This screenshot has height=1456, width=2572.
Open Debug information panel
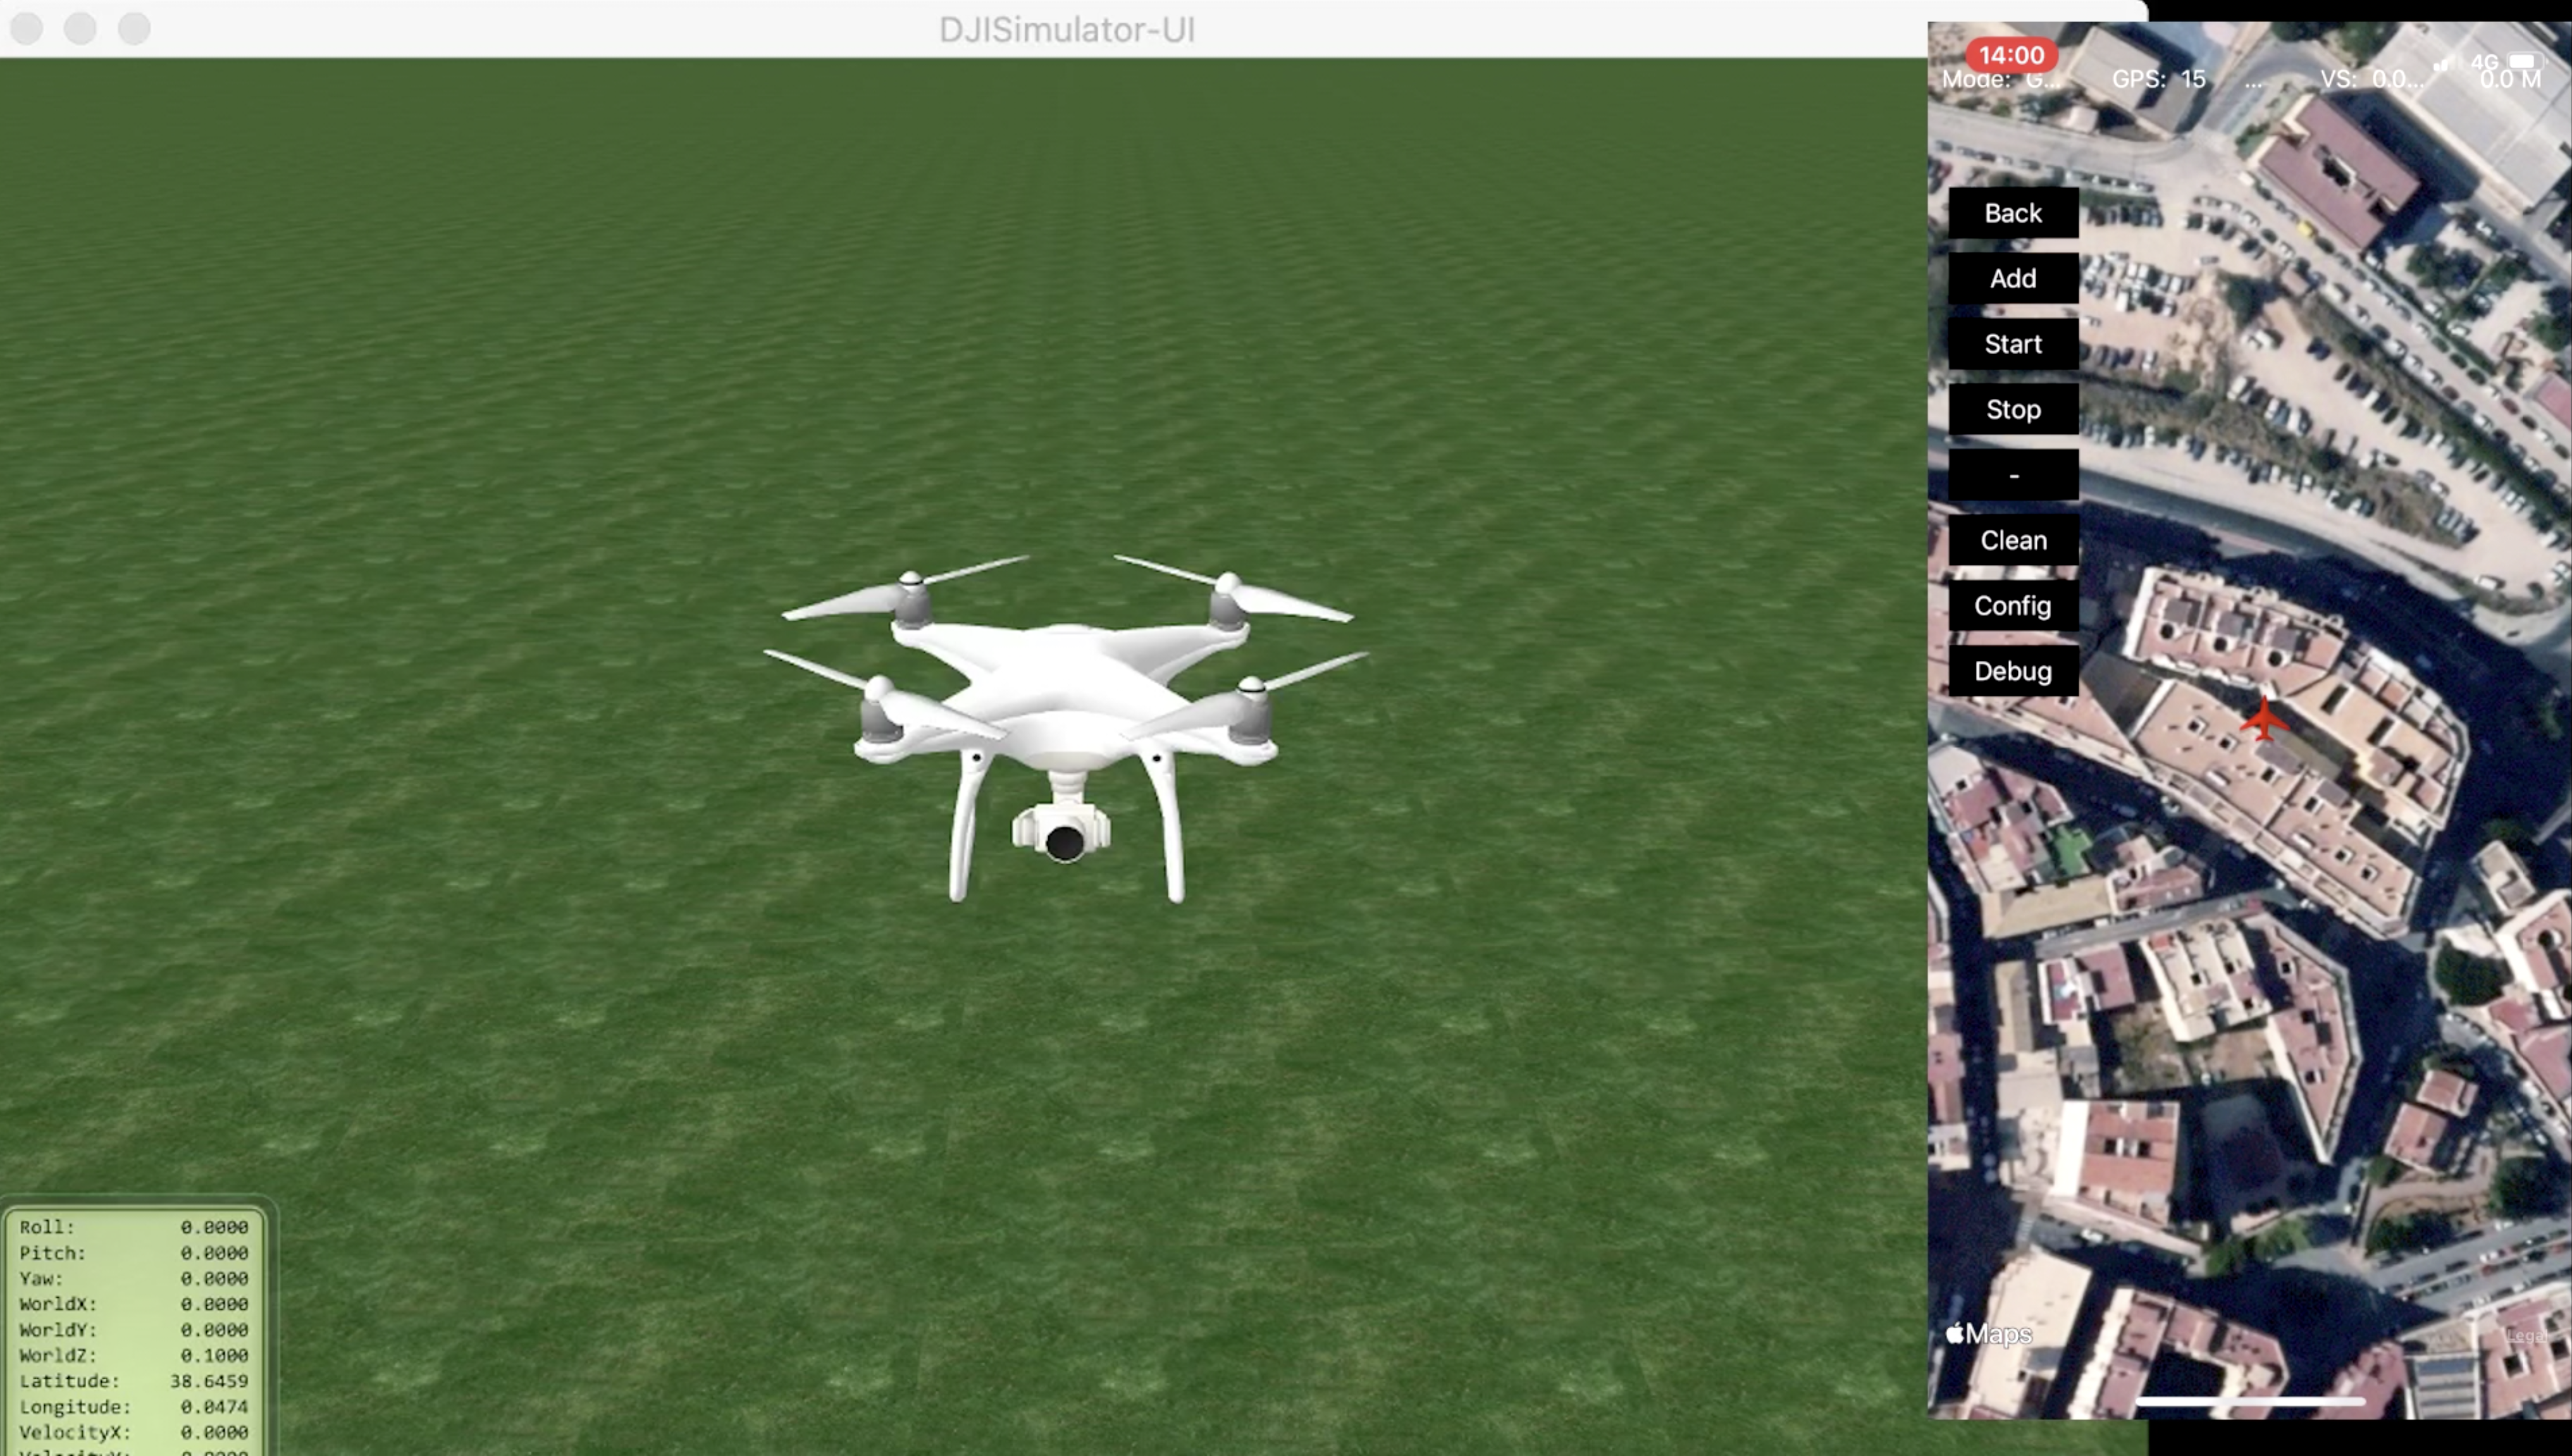(x=2012, y=670)
